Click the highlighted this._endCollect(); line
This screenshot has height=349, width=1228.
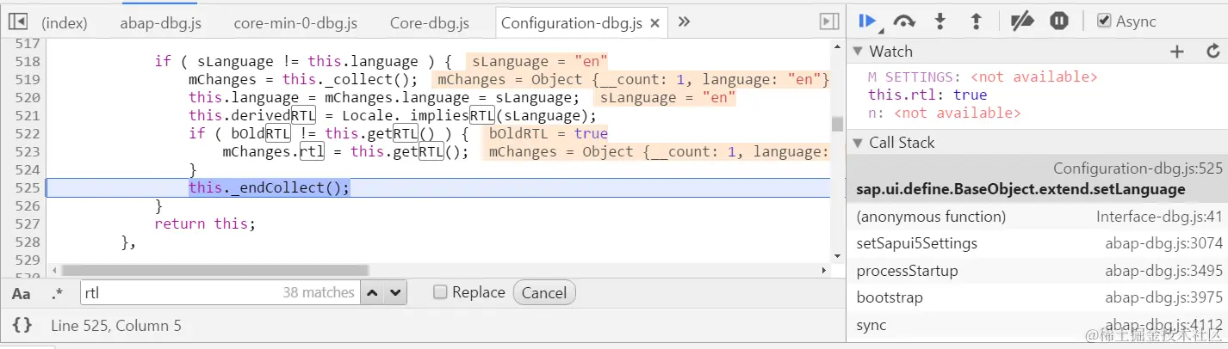[x=270, y=187]
